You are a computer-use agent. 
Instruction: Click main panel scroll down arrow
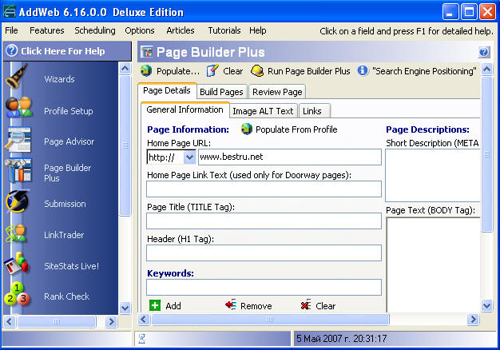[x=486, y=306]
